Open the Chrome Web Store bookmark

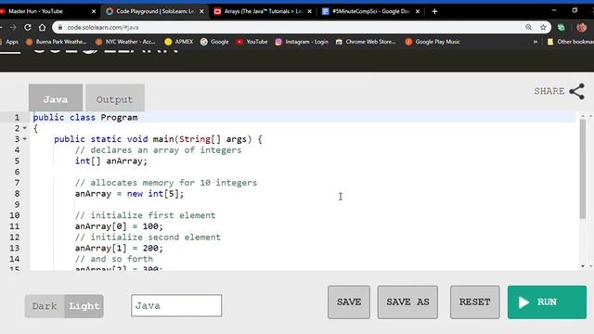[366, 42]
